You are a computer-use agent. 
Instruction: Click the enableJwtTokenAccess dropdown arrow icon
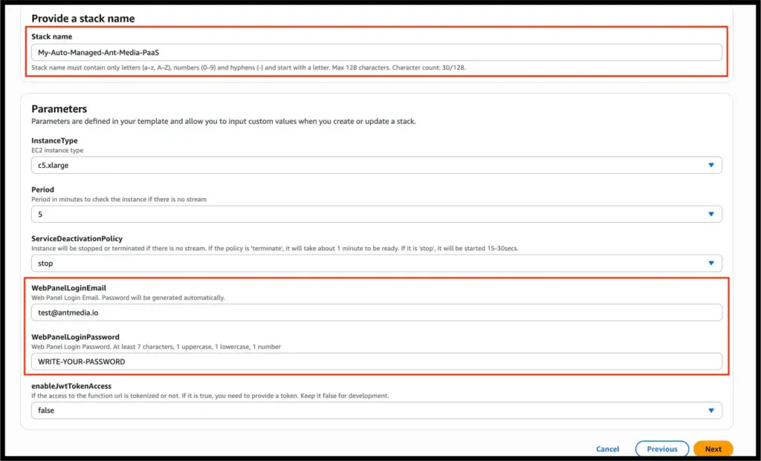tap(710, 411)
